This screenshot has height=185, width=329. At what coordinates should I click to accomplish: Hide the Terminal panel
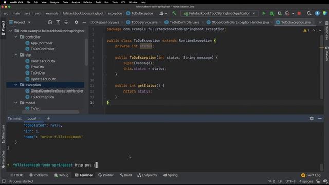click(x=320, y=118)
